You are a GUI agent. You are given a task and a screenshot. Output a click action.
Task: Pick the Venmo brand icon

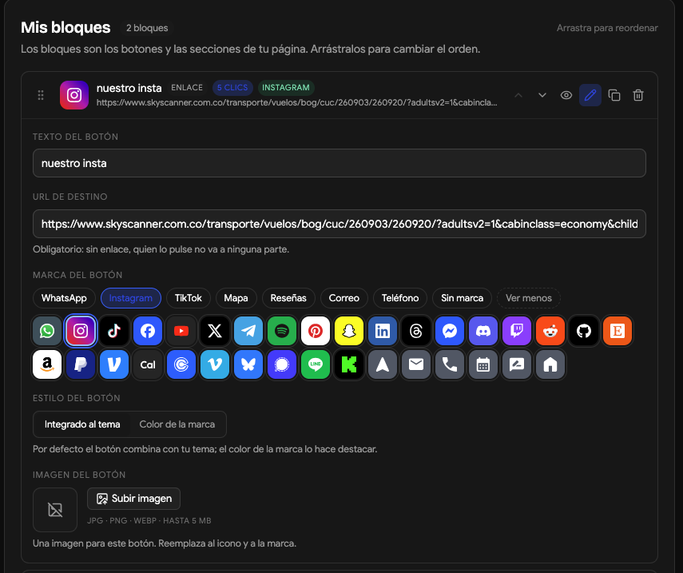tap(114, 364)
